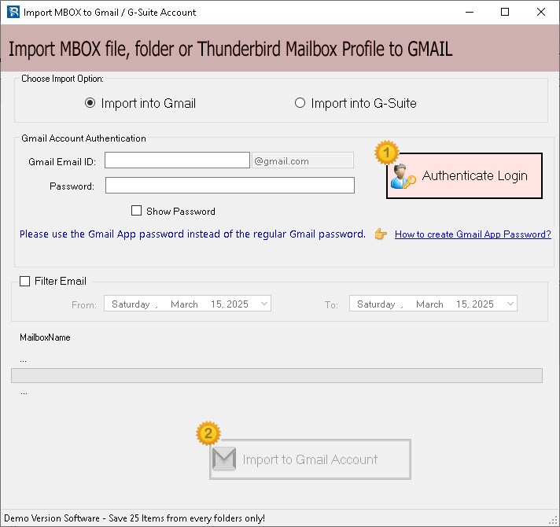Screen dimensions: 560x527
Task: Click the envelope icon on Import button
Action: [x=224, y=459]
